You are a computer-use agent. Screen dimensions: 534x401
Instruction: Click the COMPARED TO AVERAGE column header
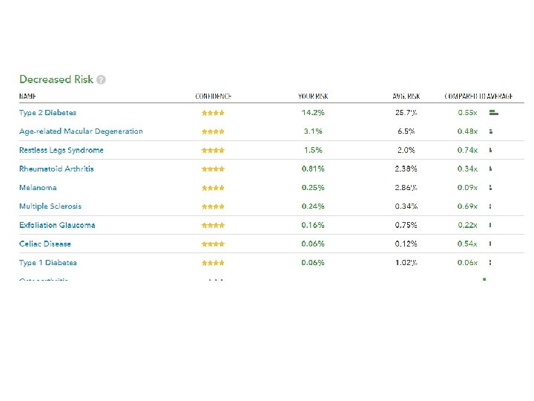(478, 96)
